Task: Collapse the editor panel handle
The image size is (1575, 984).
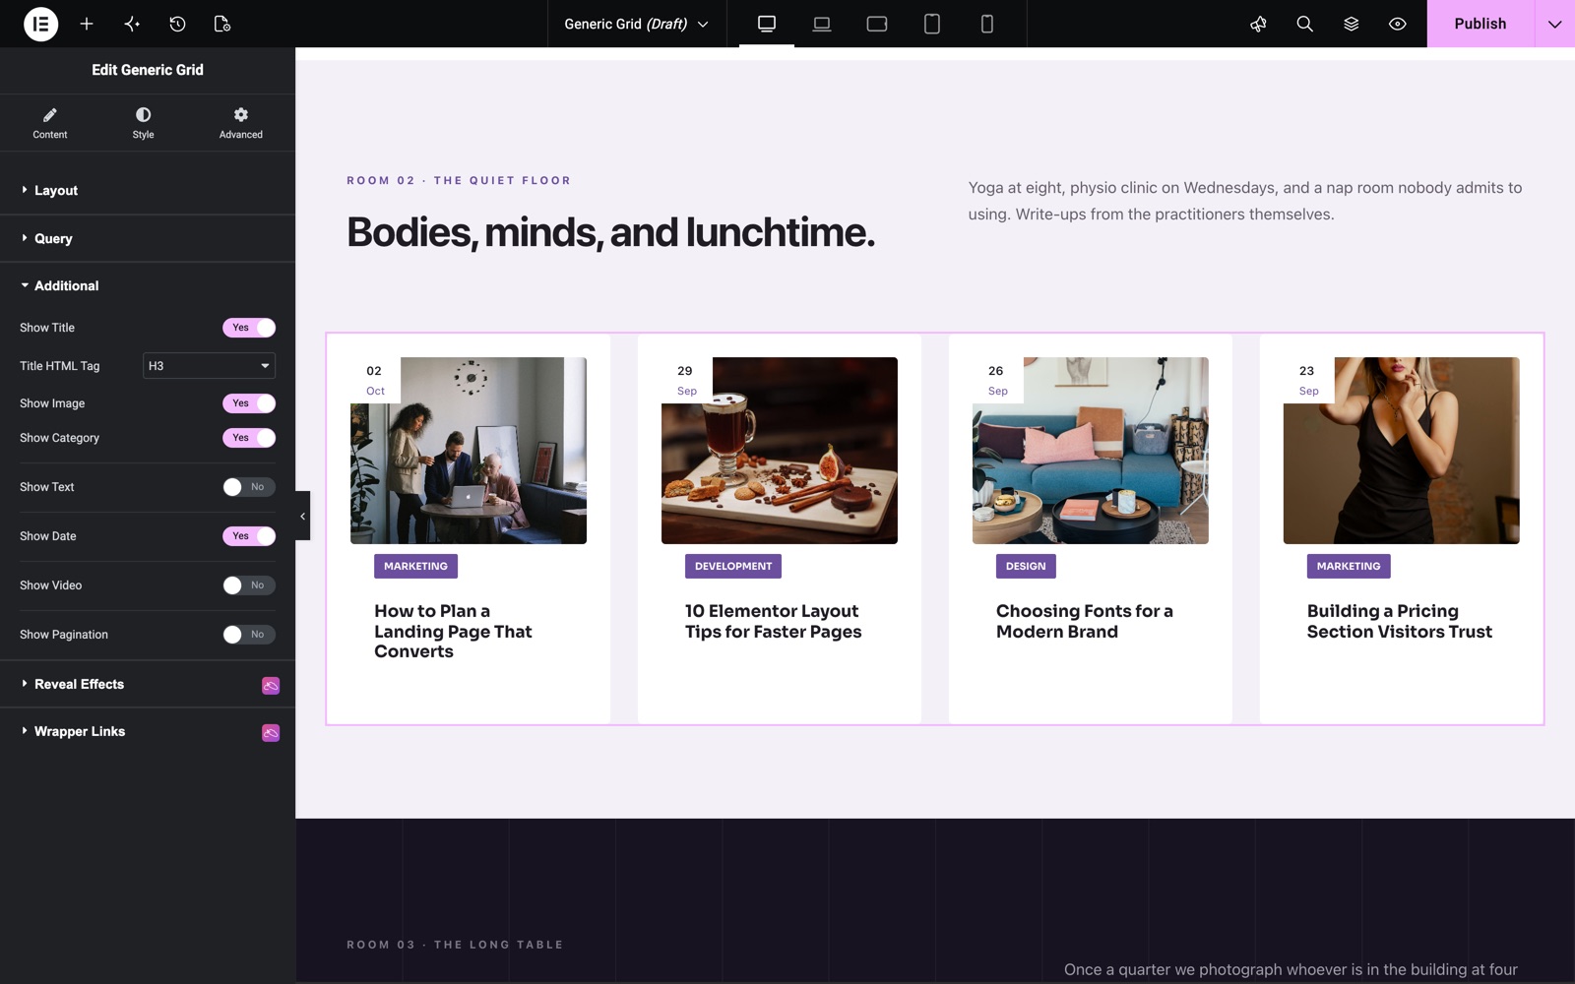Action: pyautogui.click(x=302, y=516)
